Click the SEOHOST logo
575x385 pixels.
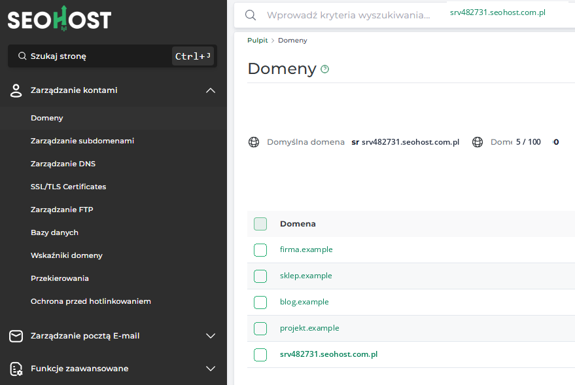(x=60, y=18)
